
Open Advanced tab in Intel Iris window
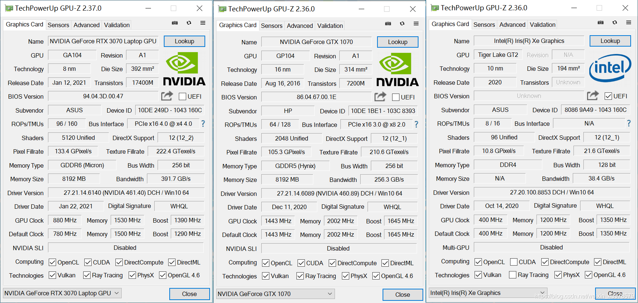512,25
